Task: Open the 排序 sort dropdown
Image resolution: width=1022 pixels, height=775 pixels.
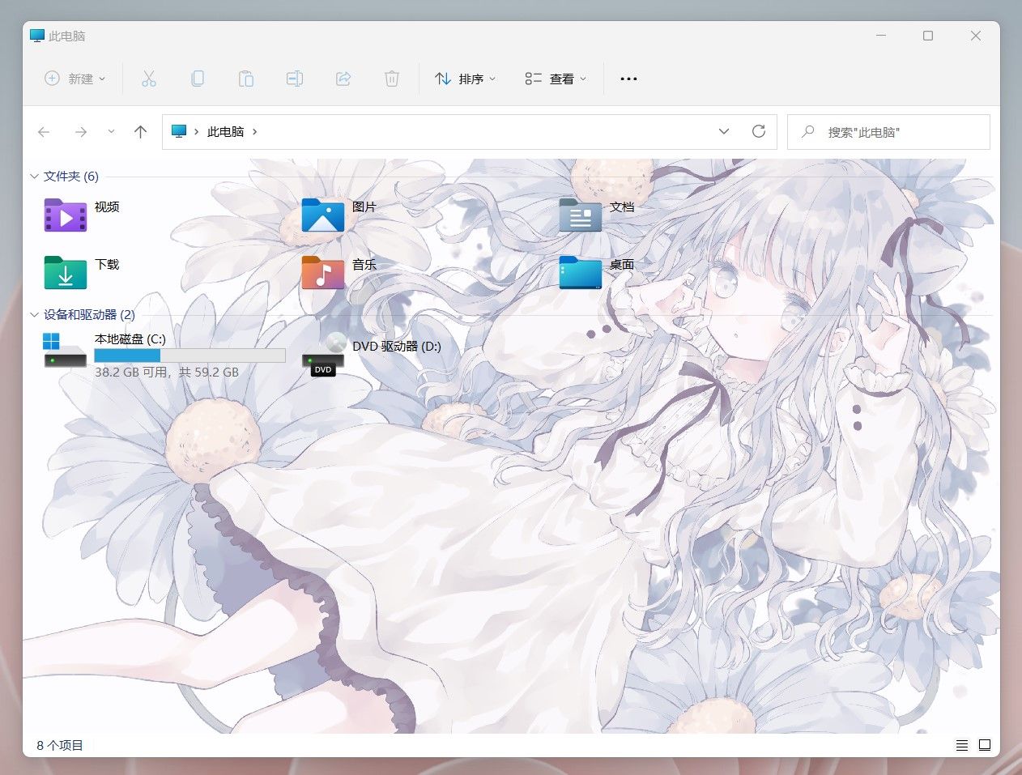Action: [x=466, y=79]
